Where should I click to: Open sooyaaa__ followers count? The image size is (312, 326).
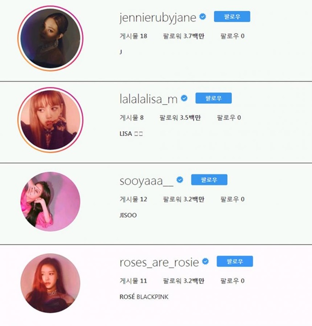[x=184, y=199]
